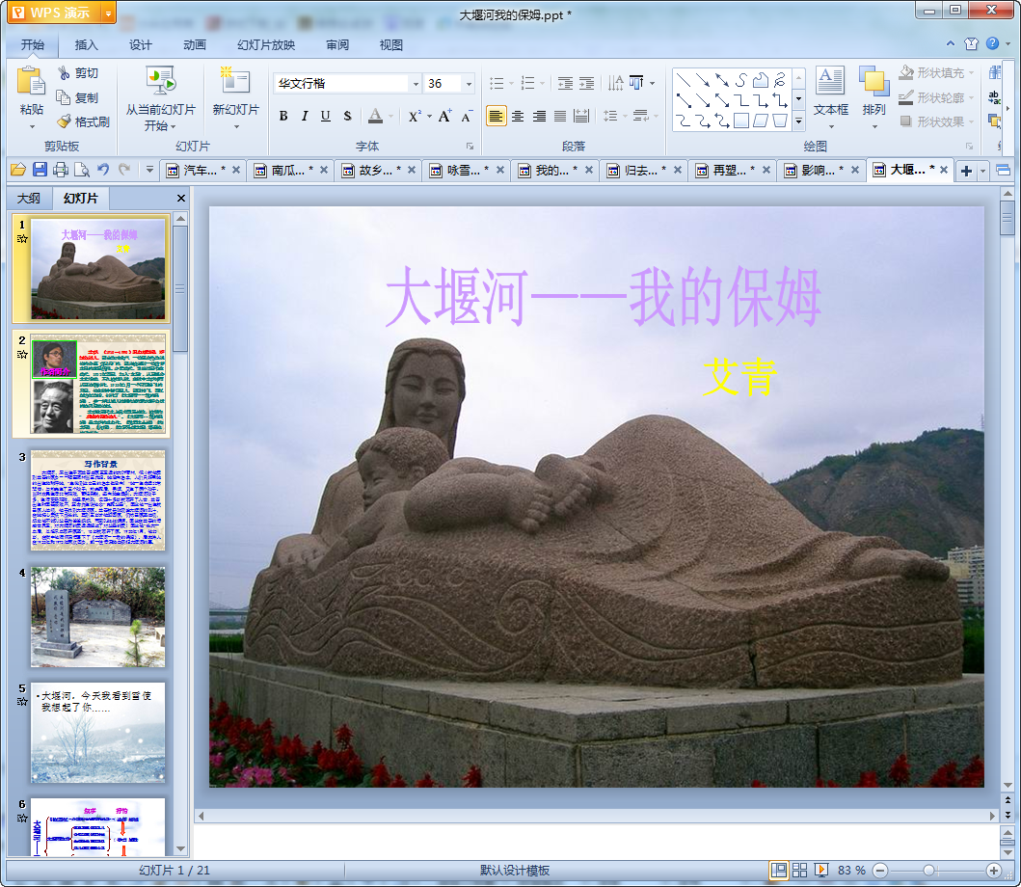The height and width of the screenshot is (887, 1021).
Task: Click the decrease indent icon
Action: point(565,83)
